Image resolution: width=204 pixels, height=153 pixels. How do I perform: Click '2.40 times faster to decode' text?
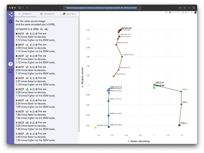pos(31,137)
